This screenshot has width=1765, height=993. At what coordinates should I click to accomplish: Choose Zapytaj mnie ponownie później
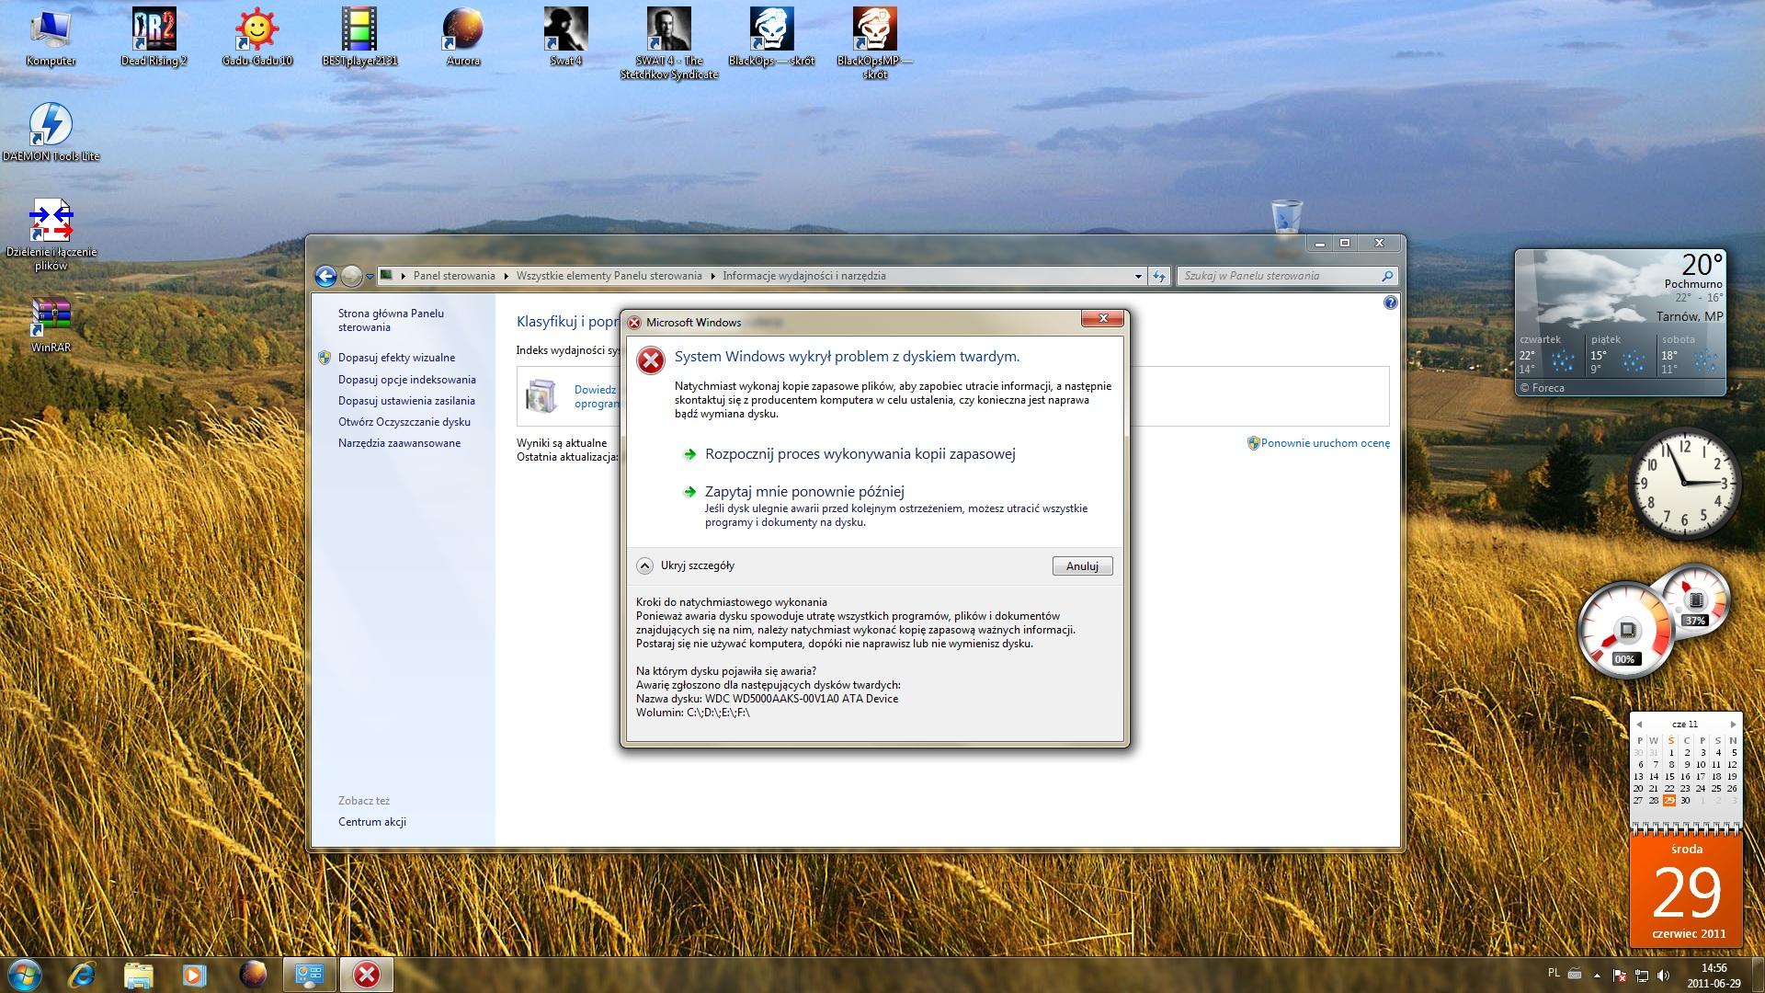(x=804, y=491)
